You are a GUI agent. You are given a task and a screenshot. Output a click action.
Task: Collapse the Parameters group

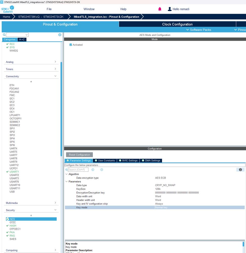tap(66, 182)
